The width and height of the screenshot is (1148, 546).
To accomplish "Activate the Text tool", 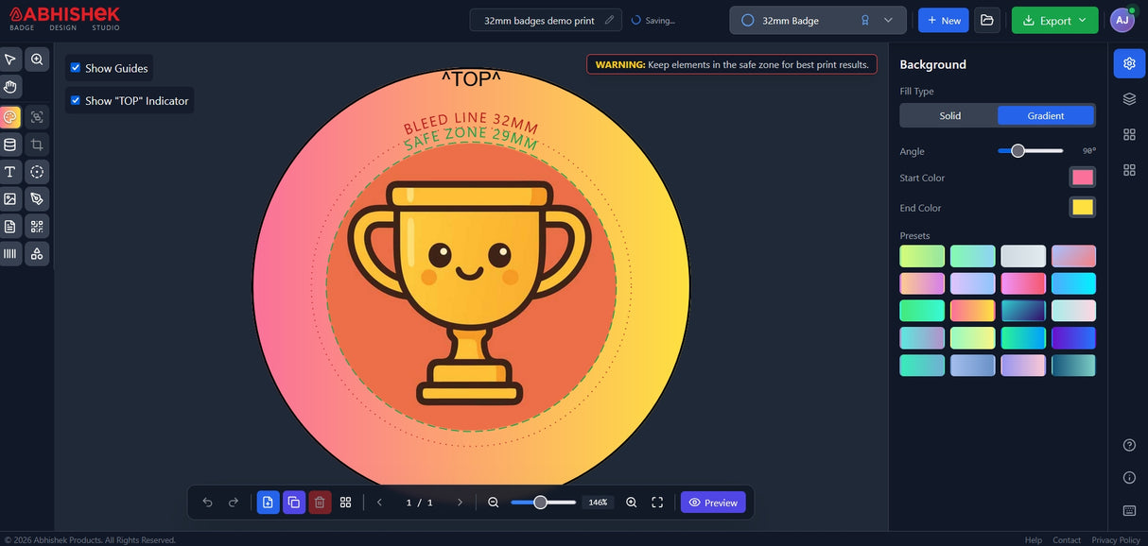I will pos(9,171).
